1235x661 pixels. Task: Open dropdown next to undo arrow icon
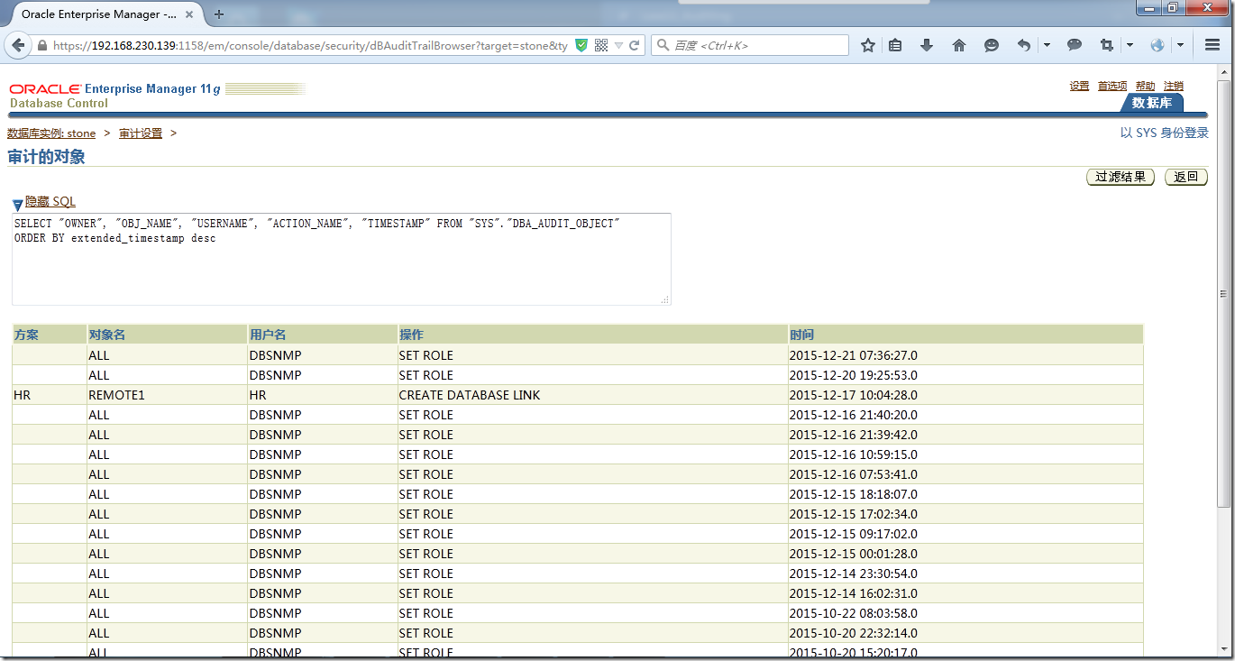pyautogui.click(x=1047, y=45)
